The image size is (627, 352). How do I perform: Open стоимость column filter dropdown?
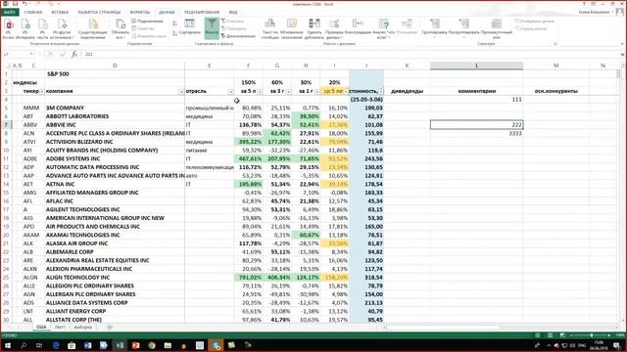(381, 91)
